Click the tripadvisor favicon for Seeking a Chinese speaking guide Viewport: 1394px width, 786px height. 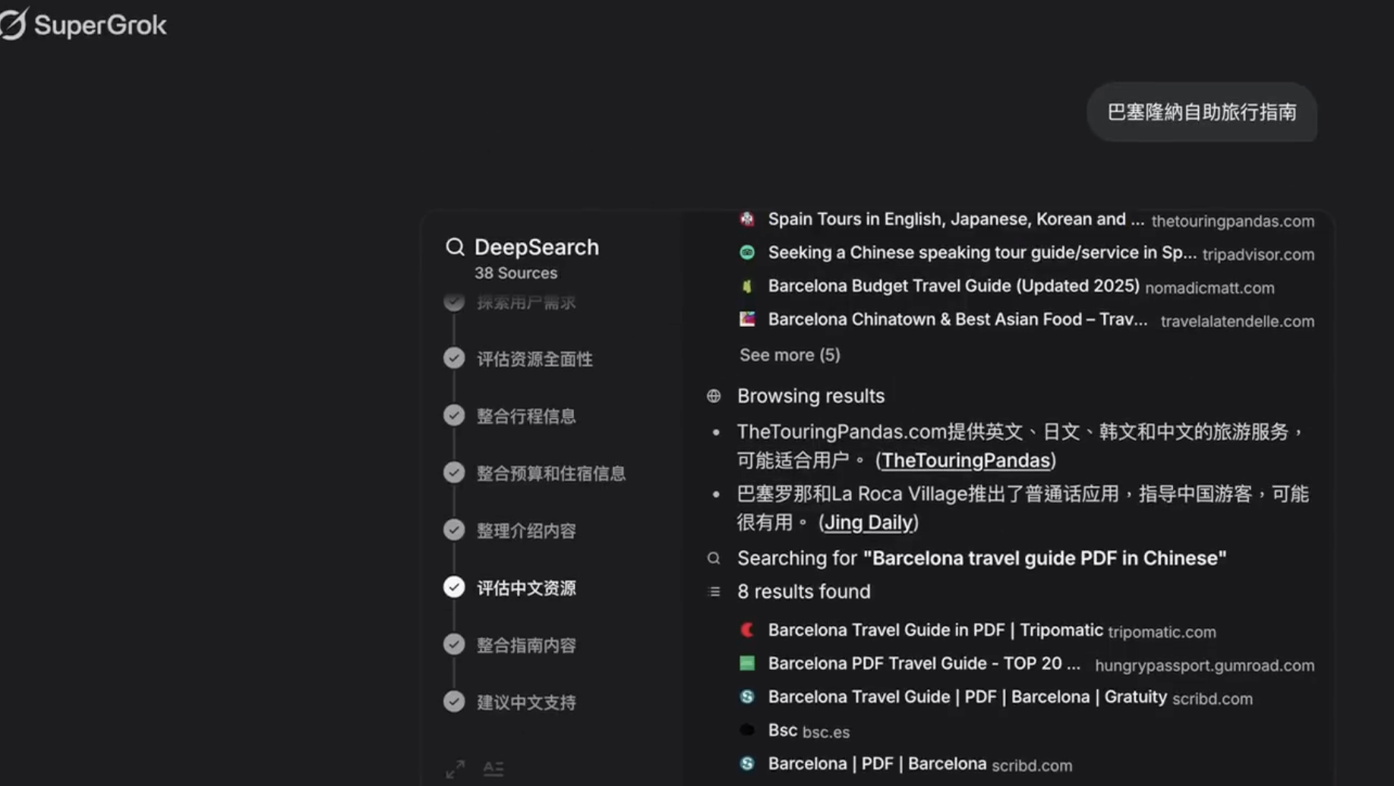coord(747,253)
